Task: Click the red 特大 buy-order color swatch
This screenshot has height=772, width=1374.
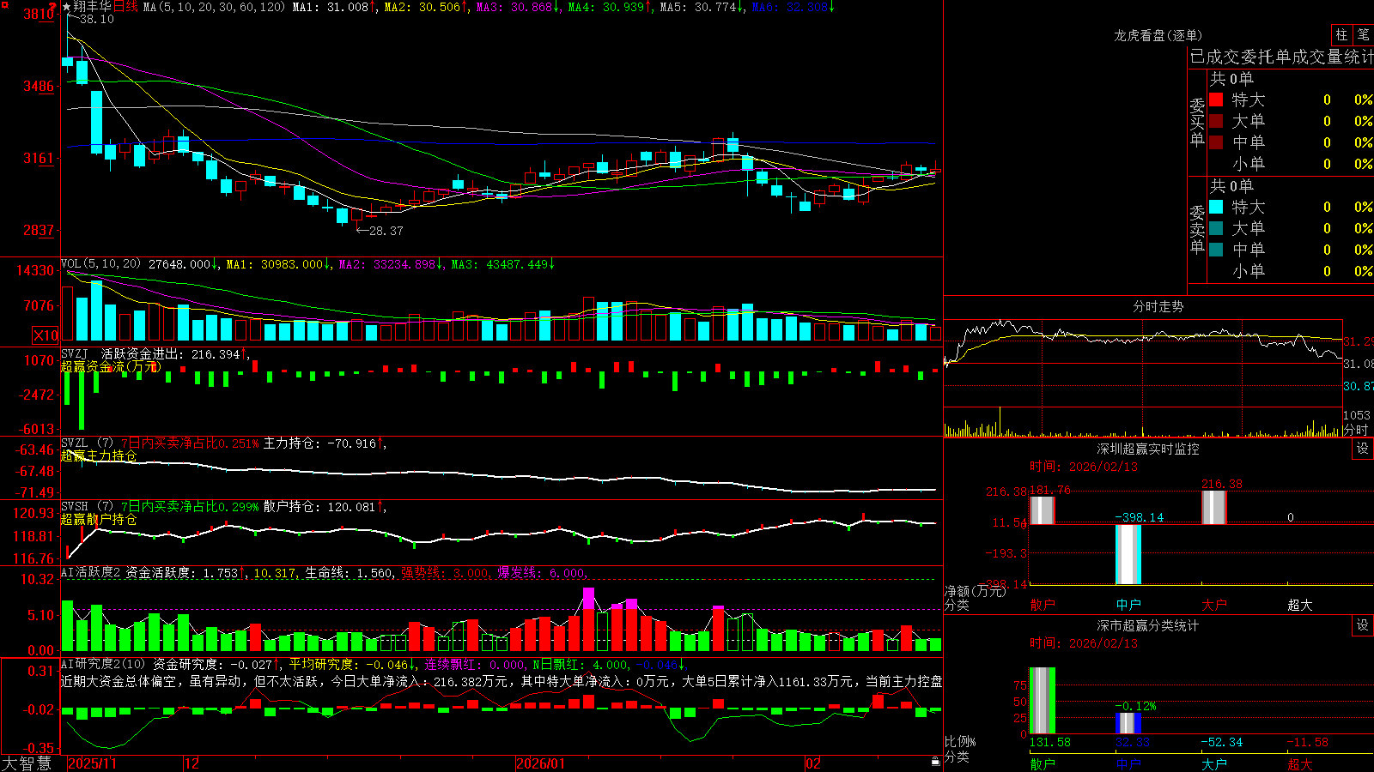Action: [x=1216, y=100]
